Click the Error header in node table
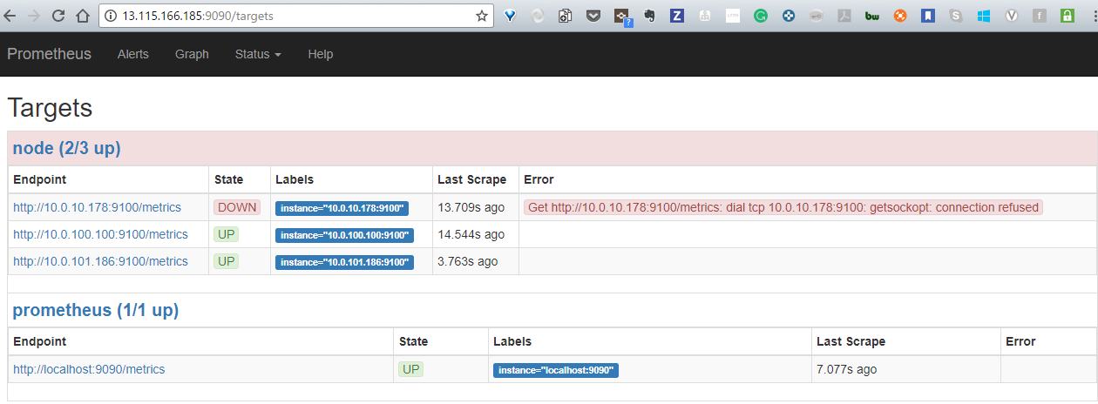This screenshot has width=1098, height=404. pos(539,179)
